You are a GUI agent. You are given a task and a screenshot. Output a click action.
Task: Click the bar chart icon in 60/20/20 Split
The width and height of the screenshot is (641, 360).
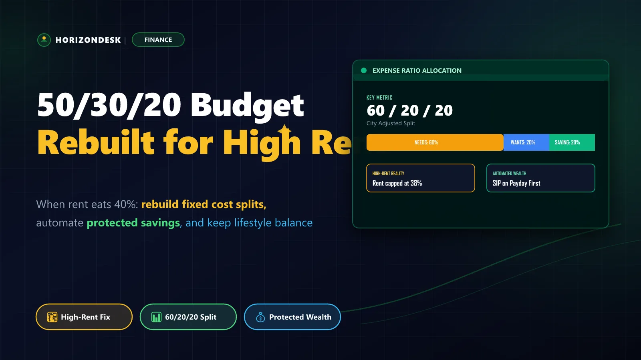coord(156,317)
